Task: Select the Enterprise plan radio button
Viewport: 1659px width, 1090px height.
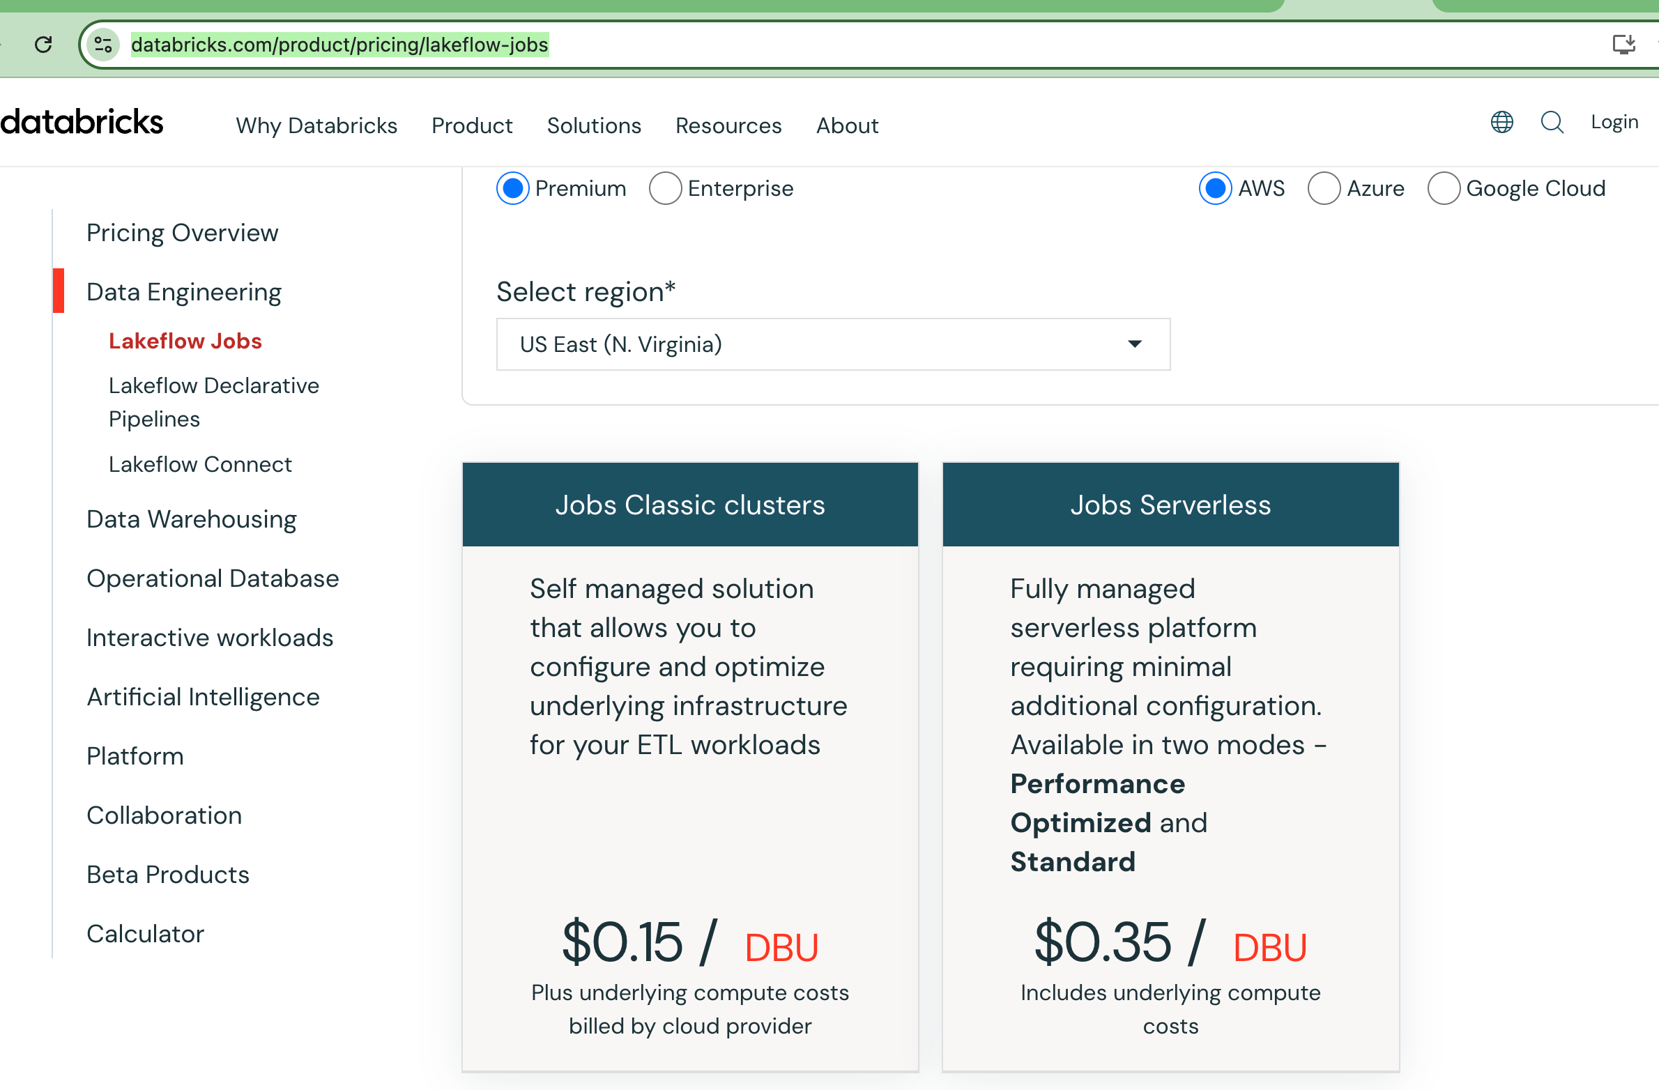Action: (x=665, y=188)
